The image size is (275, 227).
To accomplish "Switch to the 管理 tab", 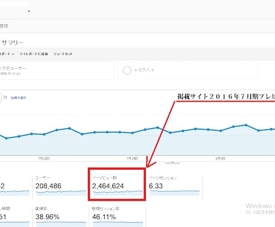I will [x=4, y=26].
